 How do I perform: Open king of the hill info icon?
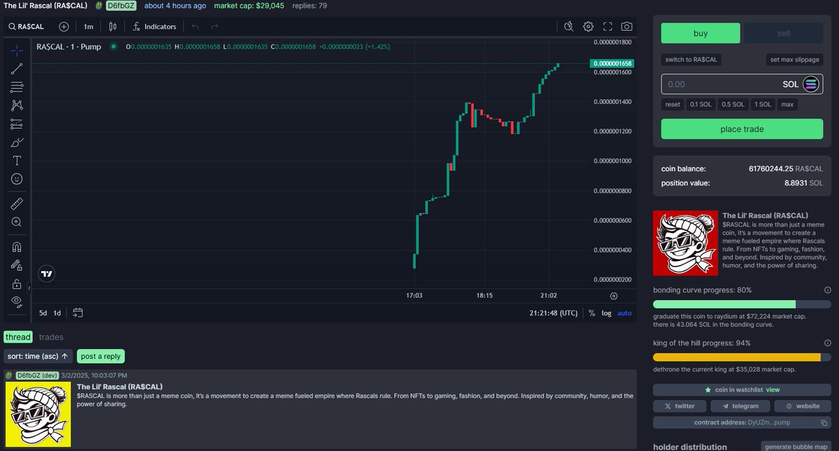[x=827, y=343]
